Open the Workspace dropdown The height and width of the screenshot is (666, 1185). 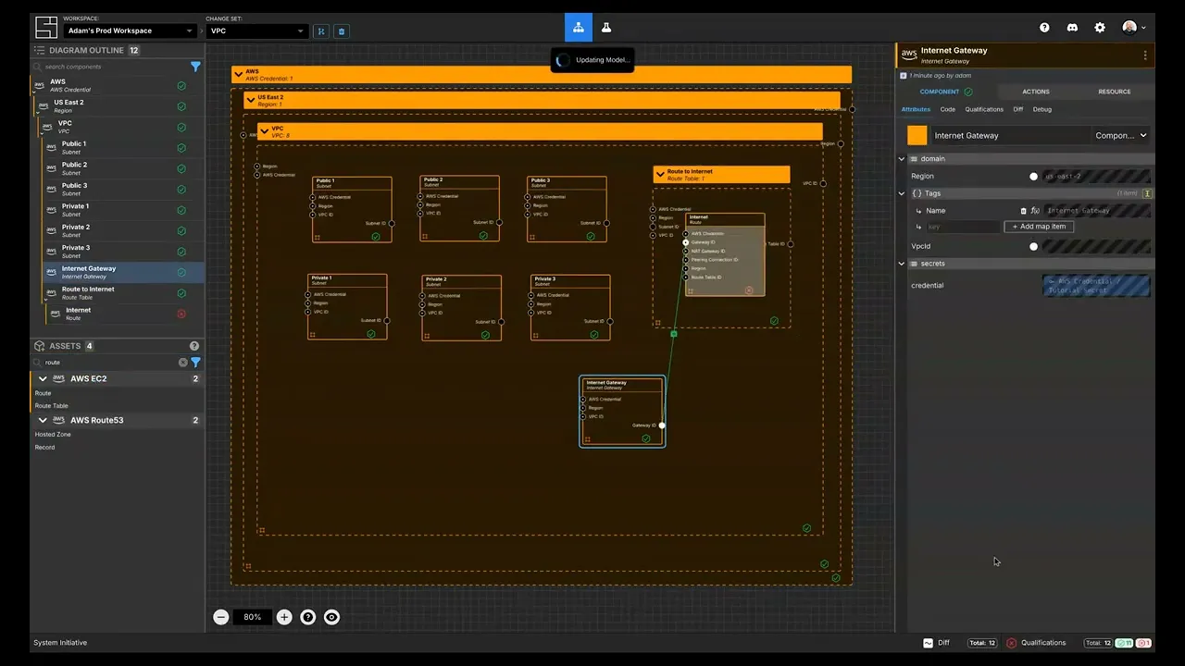[130, 31]
